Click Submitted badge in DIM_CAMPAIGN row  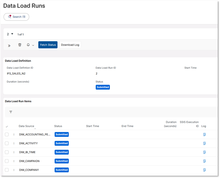click(x=62, y=161)
